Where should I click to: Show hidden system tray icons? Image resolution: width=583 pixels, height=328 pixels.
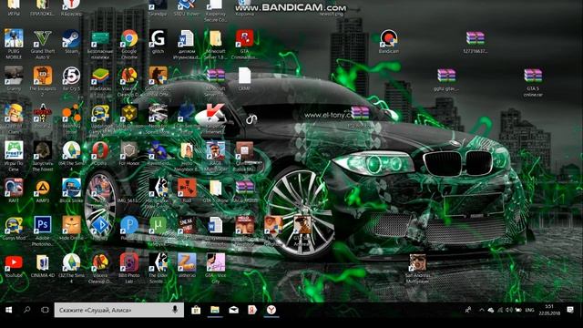pyautogui.click(x=482, y=310)
